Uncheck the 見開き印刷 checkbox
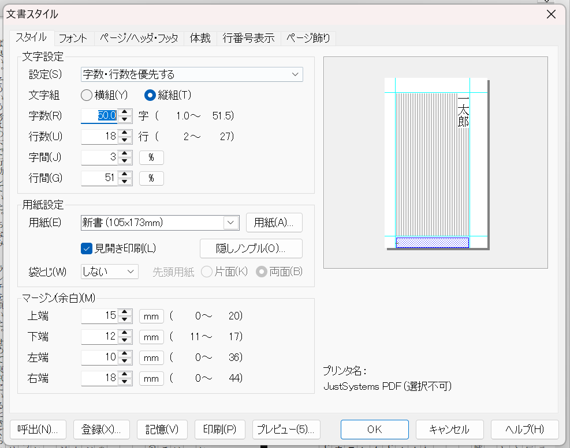Viewport: 570px width, 448px height. (x=87, y=249)
